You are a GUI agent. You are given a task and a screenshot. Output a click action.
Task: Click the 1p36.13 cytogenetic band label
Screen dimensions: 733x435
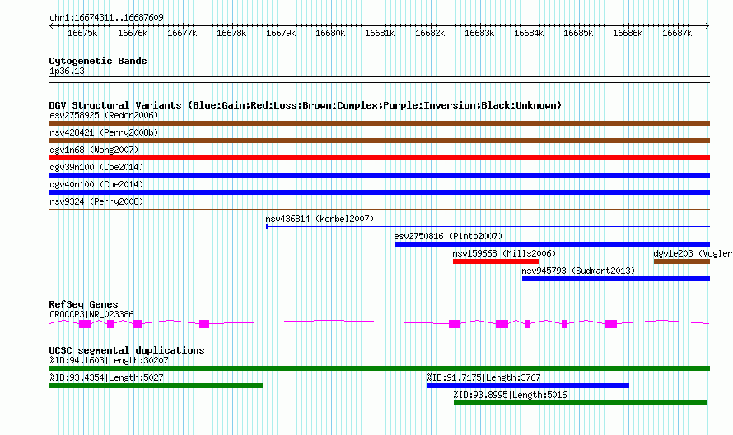click(67, 71)
